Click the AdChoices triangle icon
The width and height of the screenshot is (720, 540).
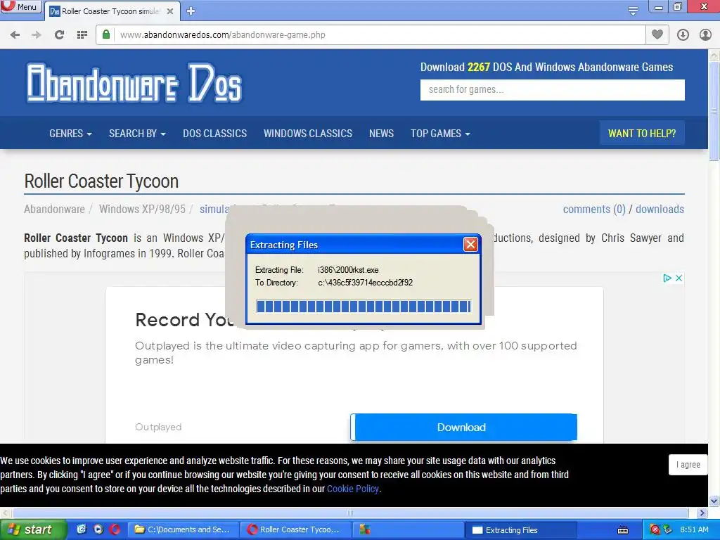[667, 278]
